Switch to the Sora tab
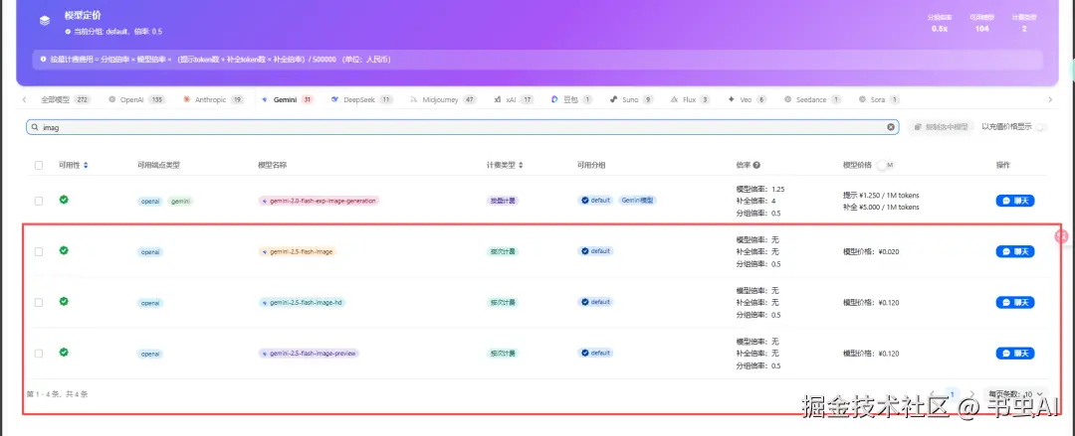Image resolution: width=1075 pixels, height=436 pixels. tap(879, 99)
